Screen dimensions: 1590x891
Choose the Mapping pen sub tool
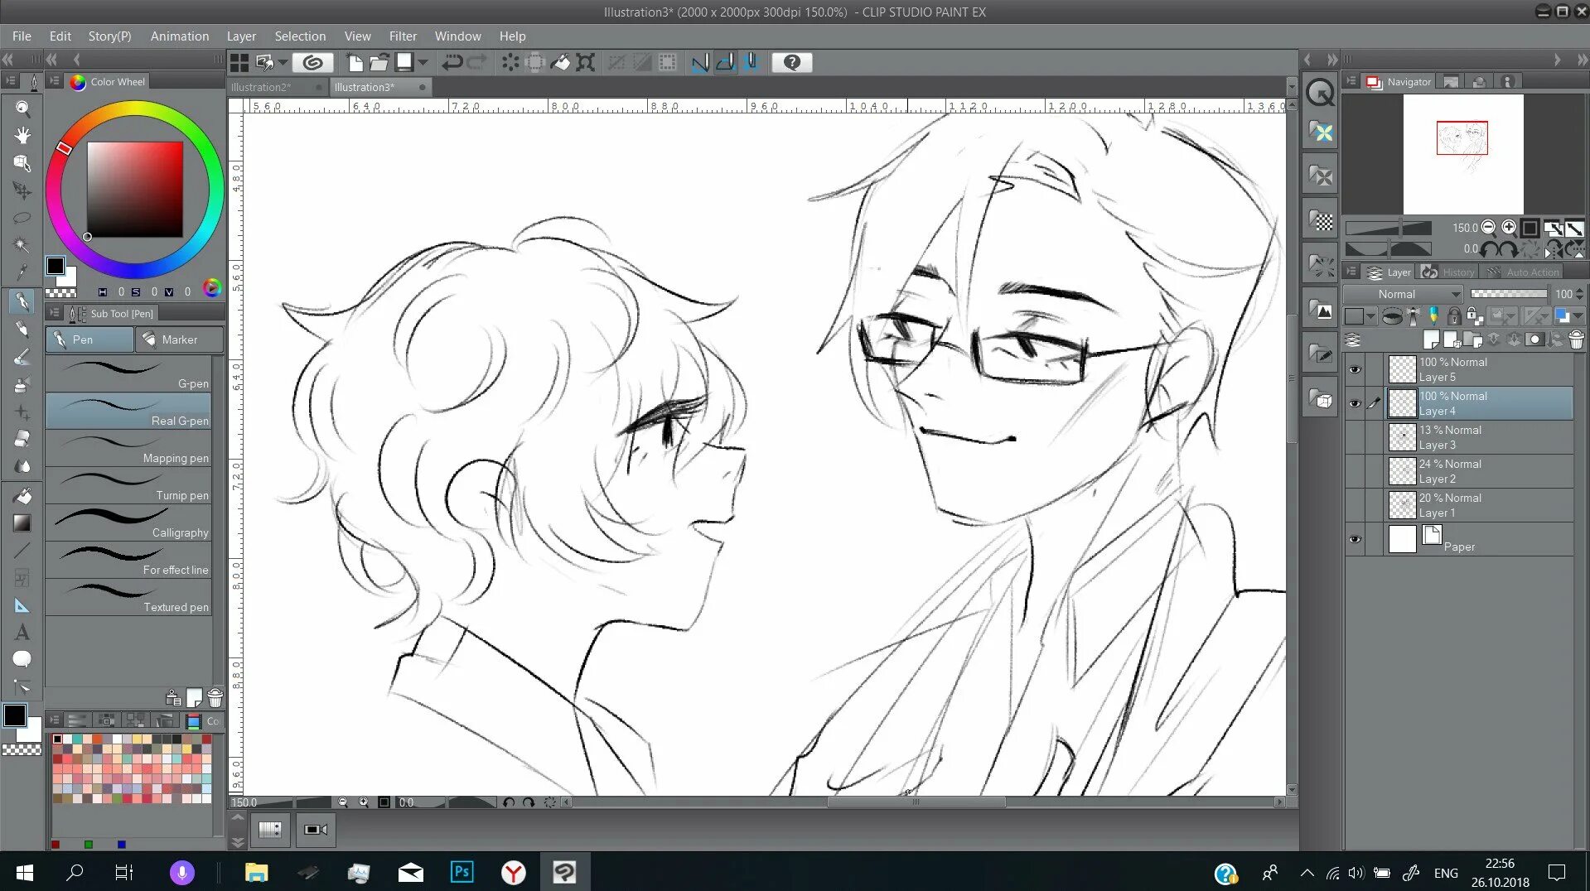[128, 448]
